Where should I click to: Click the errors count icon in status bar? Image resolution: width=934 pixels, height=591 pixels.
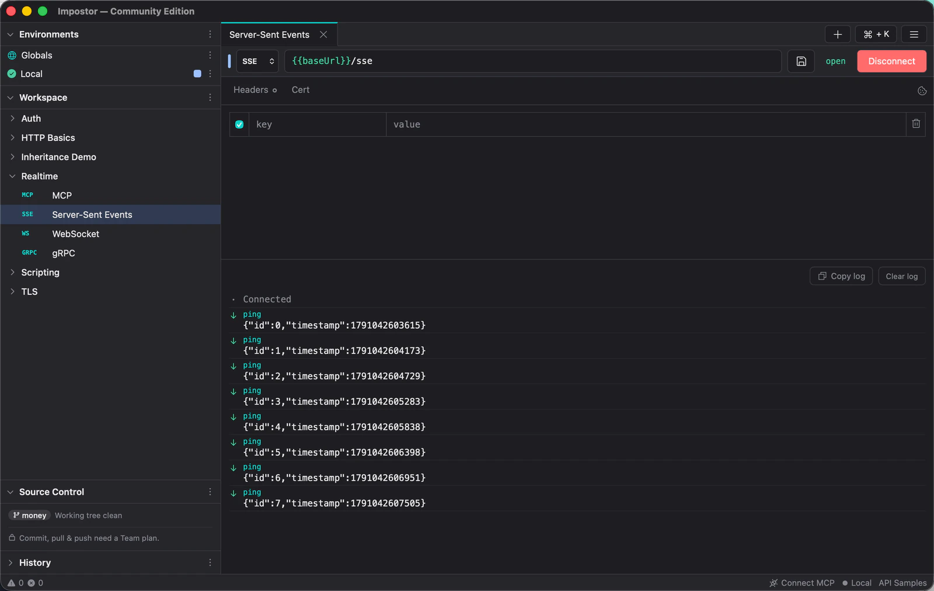click(x=32, y=583)
